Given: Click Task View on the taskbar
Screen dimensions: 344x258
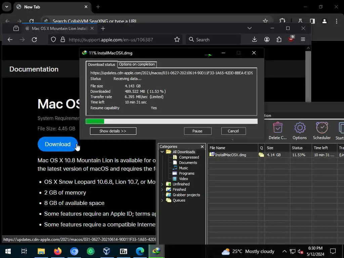Looking at the screenshot, I should point(24,251).
